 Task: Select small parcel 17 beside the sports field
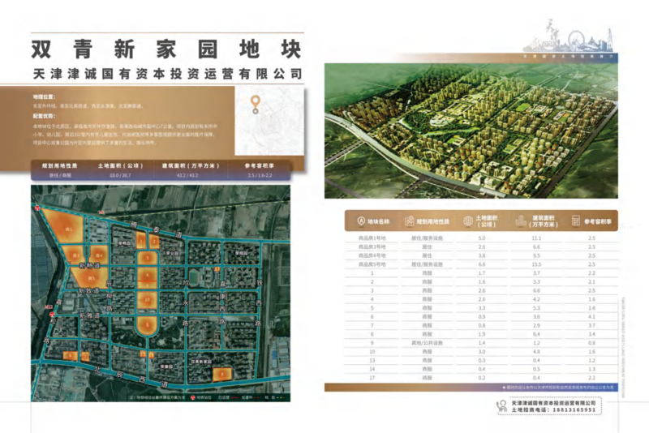pos(217,269)
